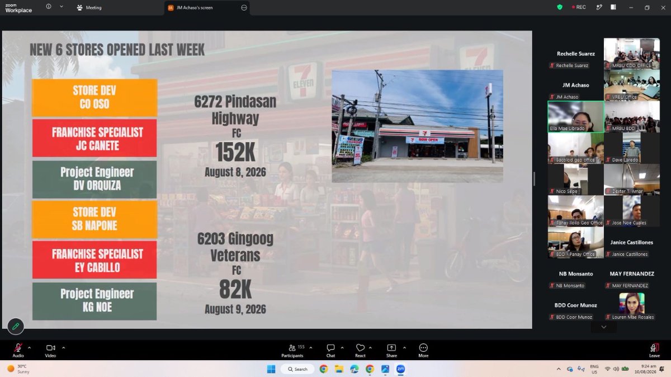The image size is (671, 377).
Task: Open File Explorer from the taskbar
Action: click(x=339, y=369)
